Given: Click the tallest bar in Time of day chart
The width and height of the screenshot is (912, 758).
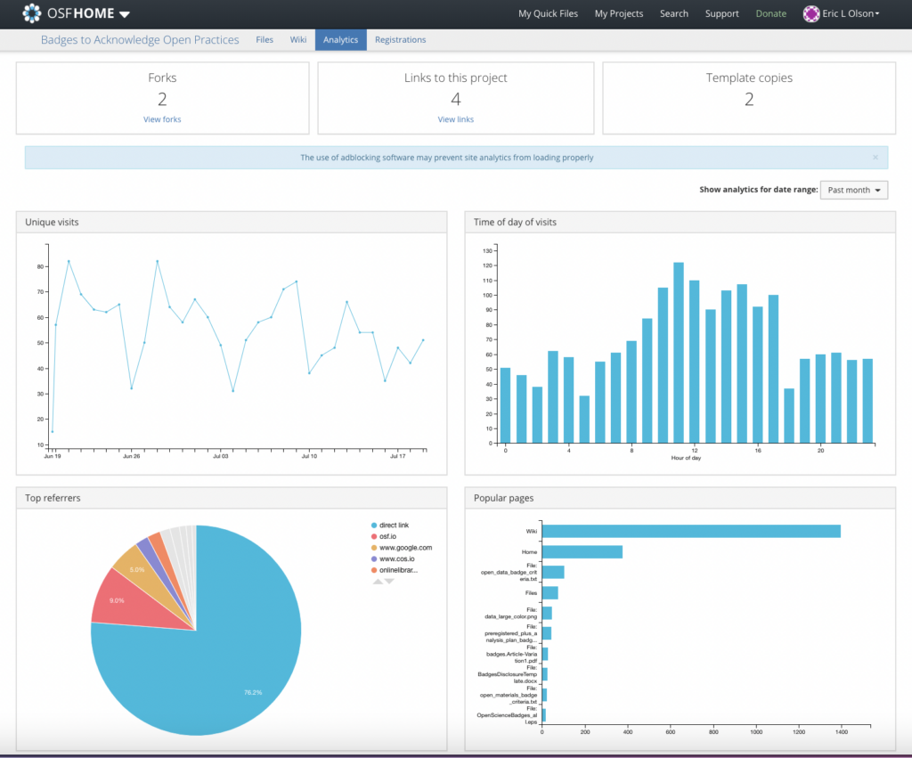Looking at the screenshot, I should tap(678, 353).
